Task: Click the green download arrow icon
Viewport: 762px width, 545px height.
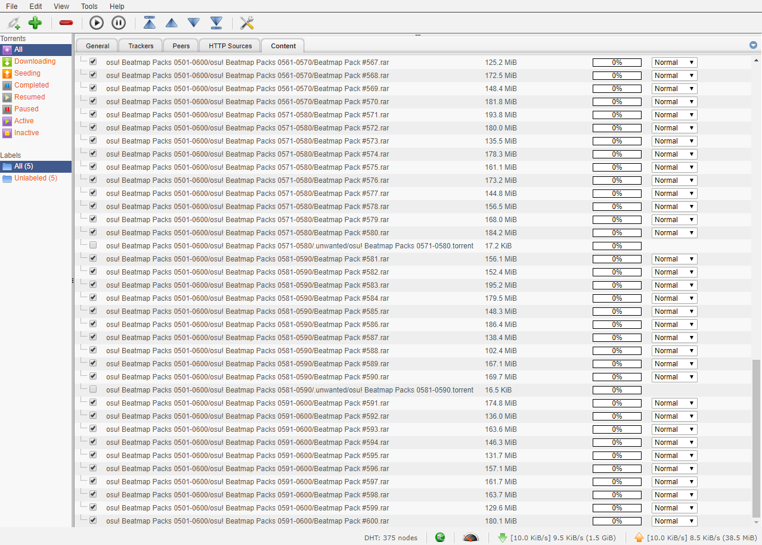Action: click(x=503, y=537)
